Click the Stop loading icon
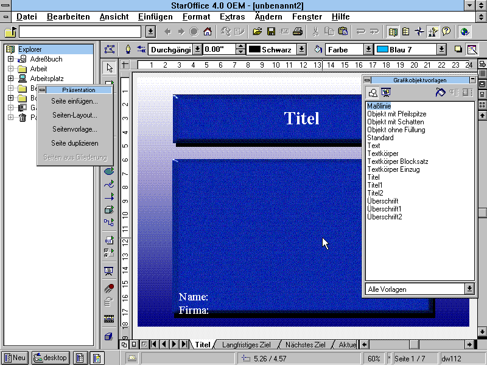The width and height of the screenshot is (487, 365). click(194, 32)
